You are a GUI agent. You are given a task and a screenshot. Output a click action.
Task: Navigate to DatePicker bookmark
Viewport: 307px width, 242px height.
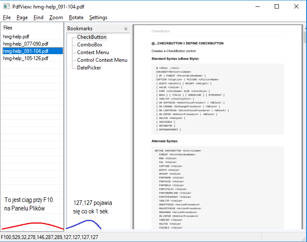[x=89, y=68]
